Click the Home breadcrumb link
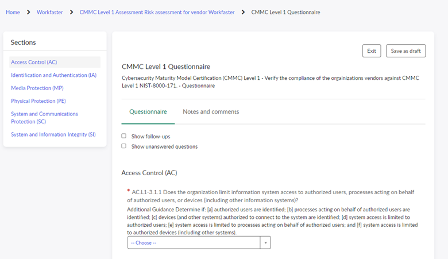 pos(13,12)
